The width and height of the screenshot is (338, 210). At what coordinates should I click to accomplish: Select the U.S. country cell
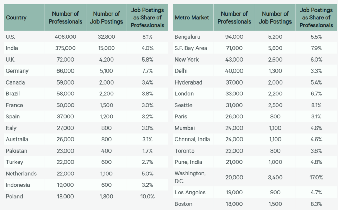pyautogui.click(x=11, y=37)
